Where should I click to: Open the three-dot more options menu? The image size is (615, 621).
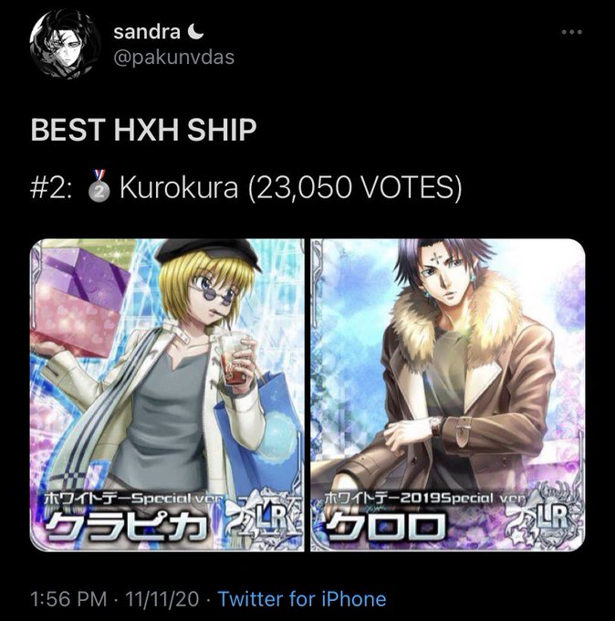coord(572,32)
